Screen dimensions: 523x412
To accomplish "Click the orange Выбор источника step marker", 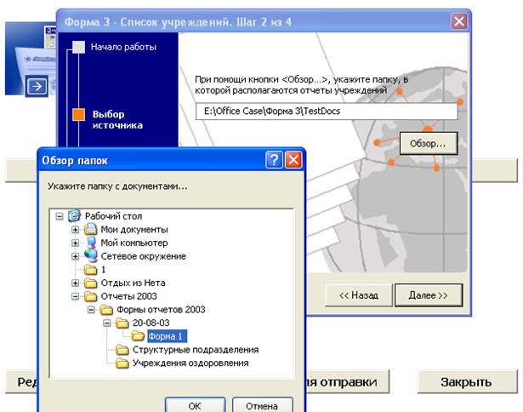I will click(x=79, y=115).
